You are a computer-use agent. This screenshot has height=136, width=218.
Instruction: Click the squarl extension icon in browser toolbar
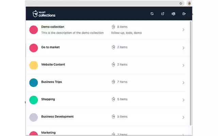click(189, 3)
